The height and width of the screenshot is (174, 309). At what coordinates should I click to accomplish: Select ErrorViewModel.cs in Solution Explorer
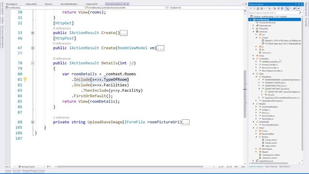(270, 107)
